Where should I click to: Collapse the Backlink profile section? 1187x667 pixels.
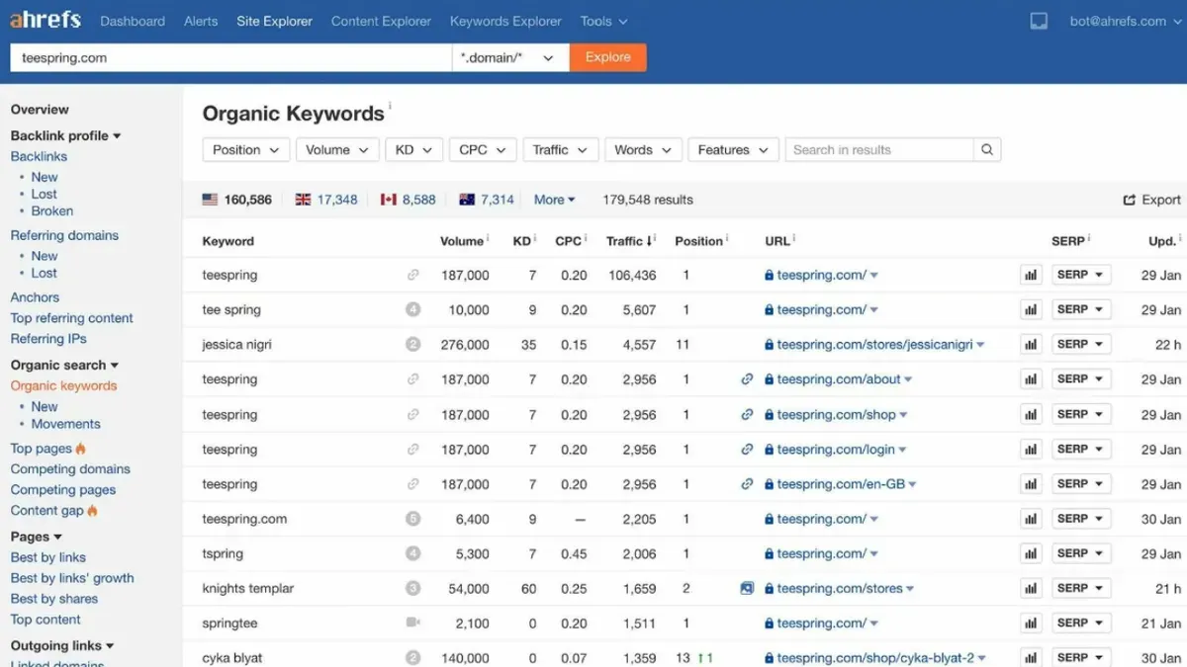point(65,135)
